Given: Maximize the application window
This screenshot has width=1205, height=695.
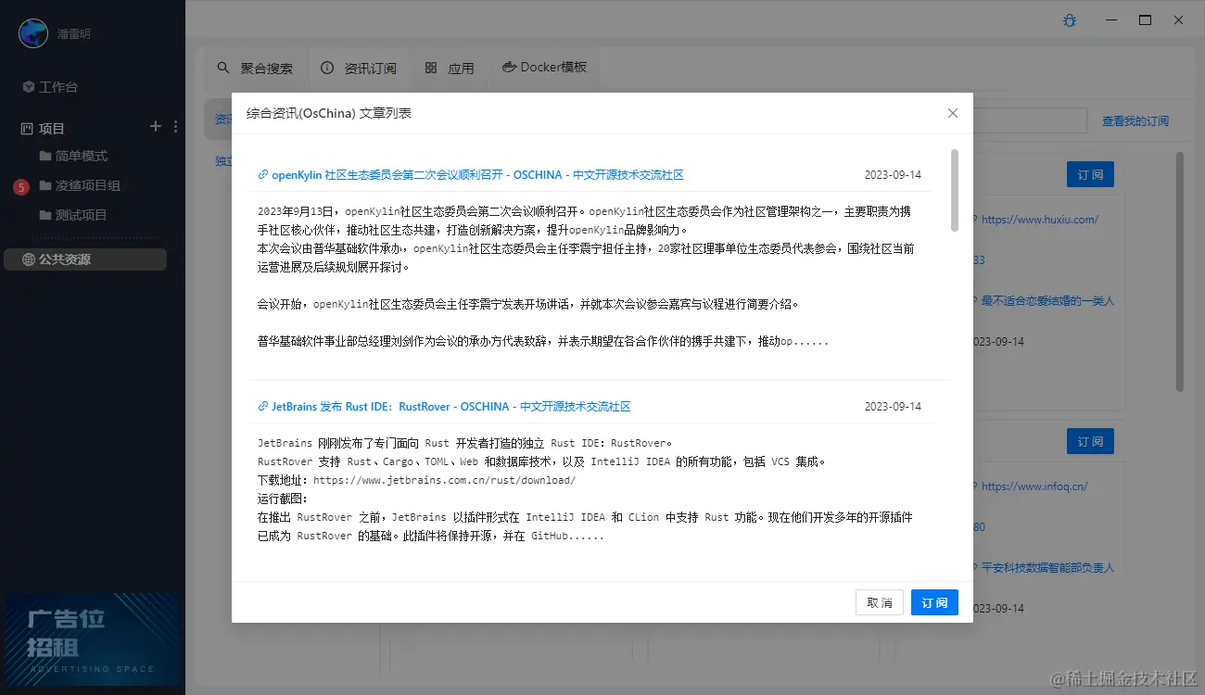Looking at the screenshot, I should (1145, 19).
